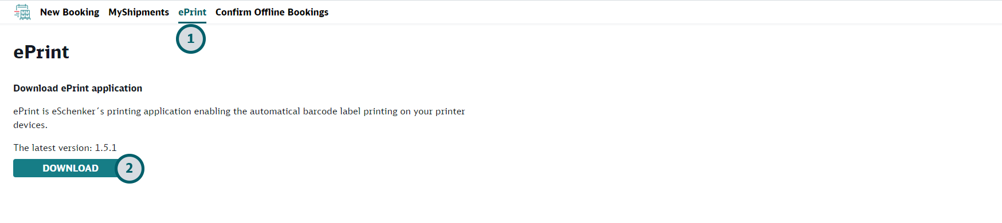The width and height of the screenshot is (1002, 223).
Task: Click the words The latest version
Action: click(53, 148)
